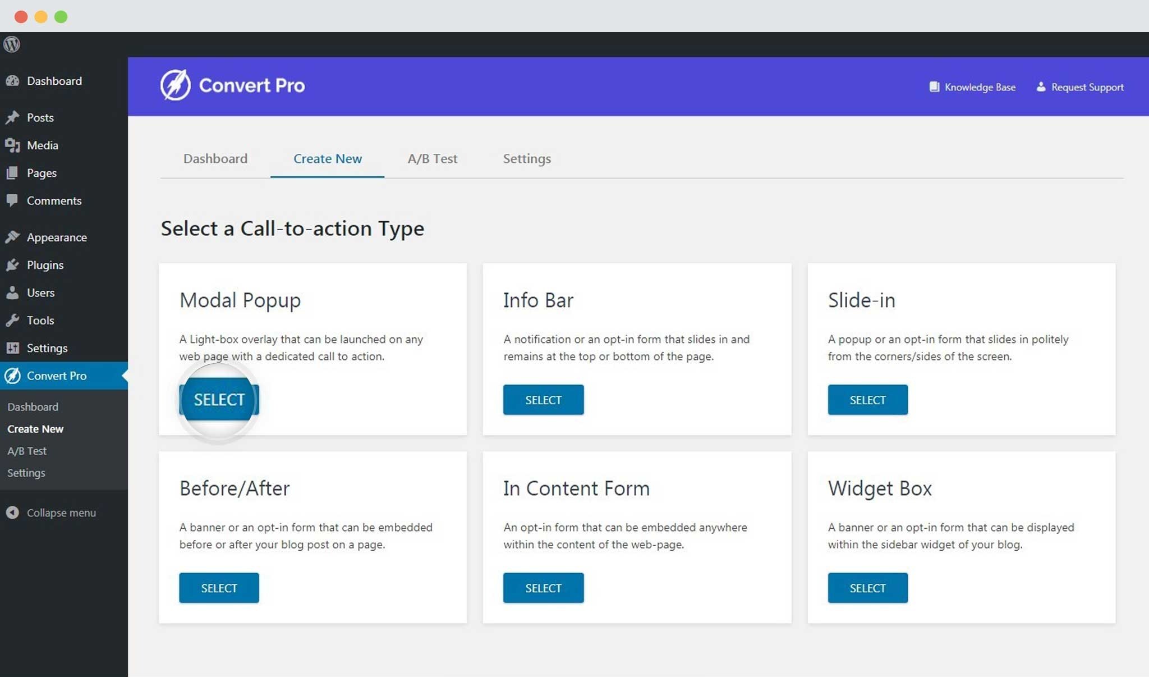Click the WordPress logo icon
The height and width of the screenshot is (677, 1149).
point(11,44)
